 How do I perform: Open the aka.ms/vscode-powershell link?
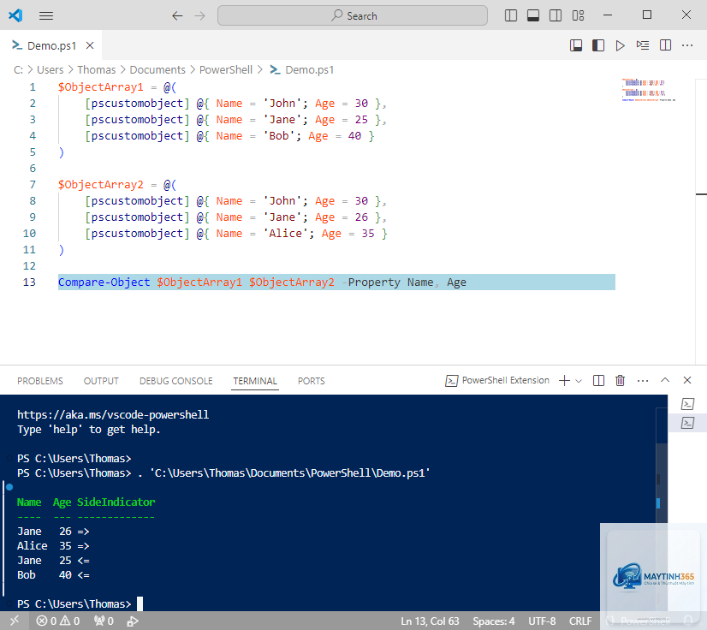[113, 414]
